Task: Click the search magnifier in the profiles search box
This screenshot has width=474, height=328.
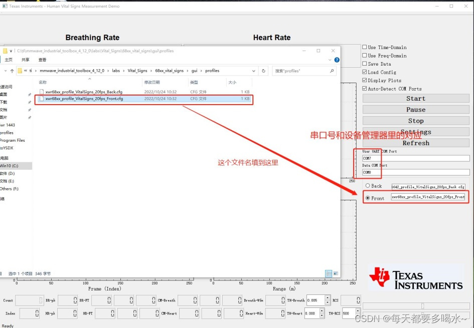Action: coord(332,71)
